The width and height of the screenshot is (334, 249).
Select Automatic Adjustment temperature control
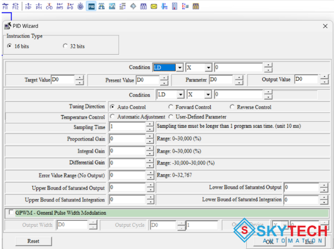click(x=112, y=116)
